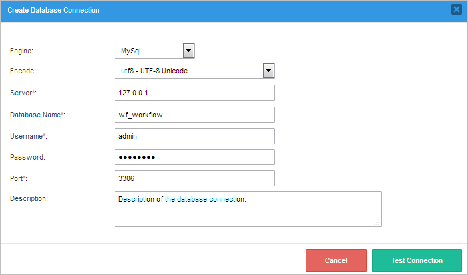Focus the masked Password input
The width and height of the screenshot is (468, 275).
(x=195, y=157)
